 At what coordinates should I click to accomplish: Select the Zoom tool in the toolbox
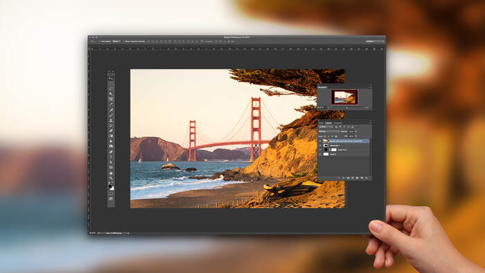[111, 178]
